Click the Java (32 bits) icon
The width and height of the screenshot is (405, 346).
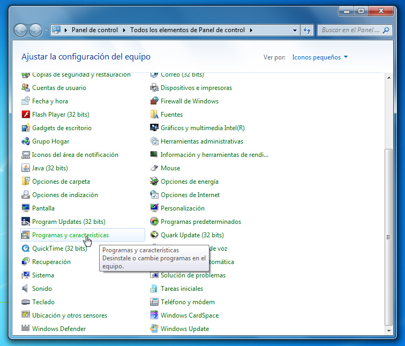click(26, 168)
